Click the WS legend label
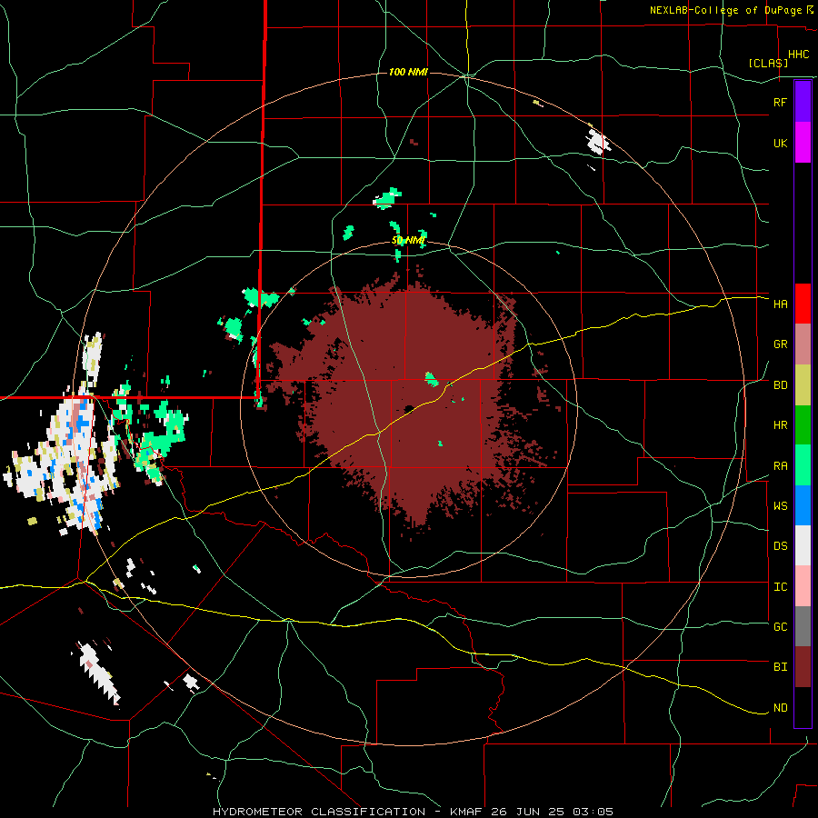The width and height of the screenshot is (818, 818). tap(780, 506)
